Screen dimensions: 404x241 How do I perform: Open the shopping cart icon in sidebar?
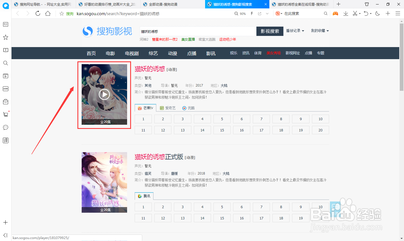tap(6, 114)
